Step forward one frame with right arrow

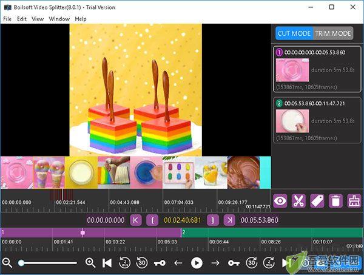(x=215, y=263)
